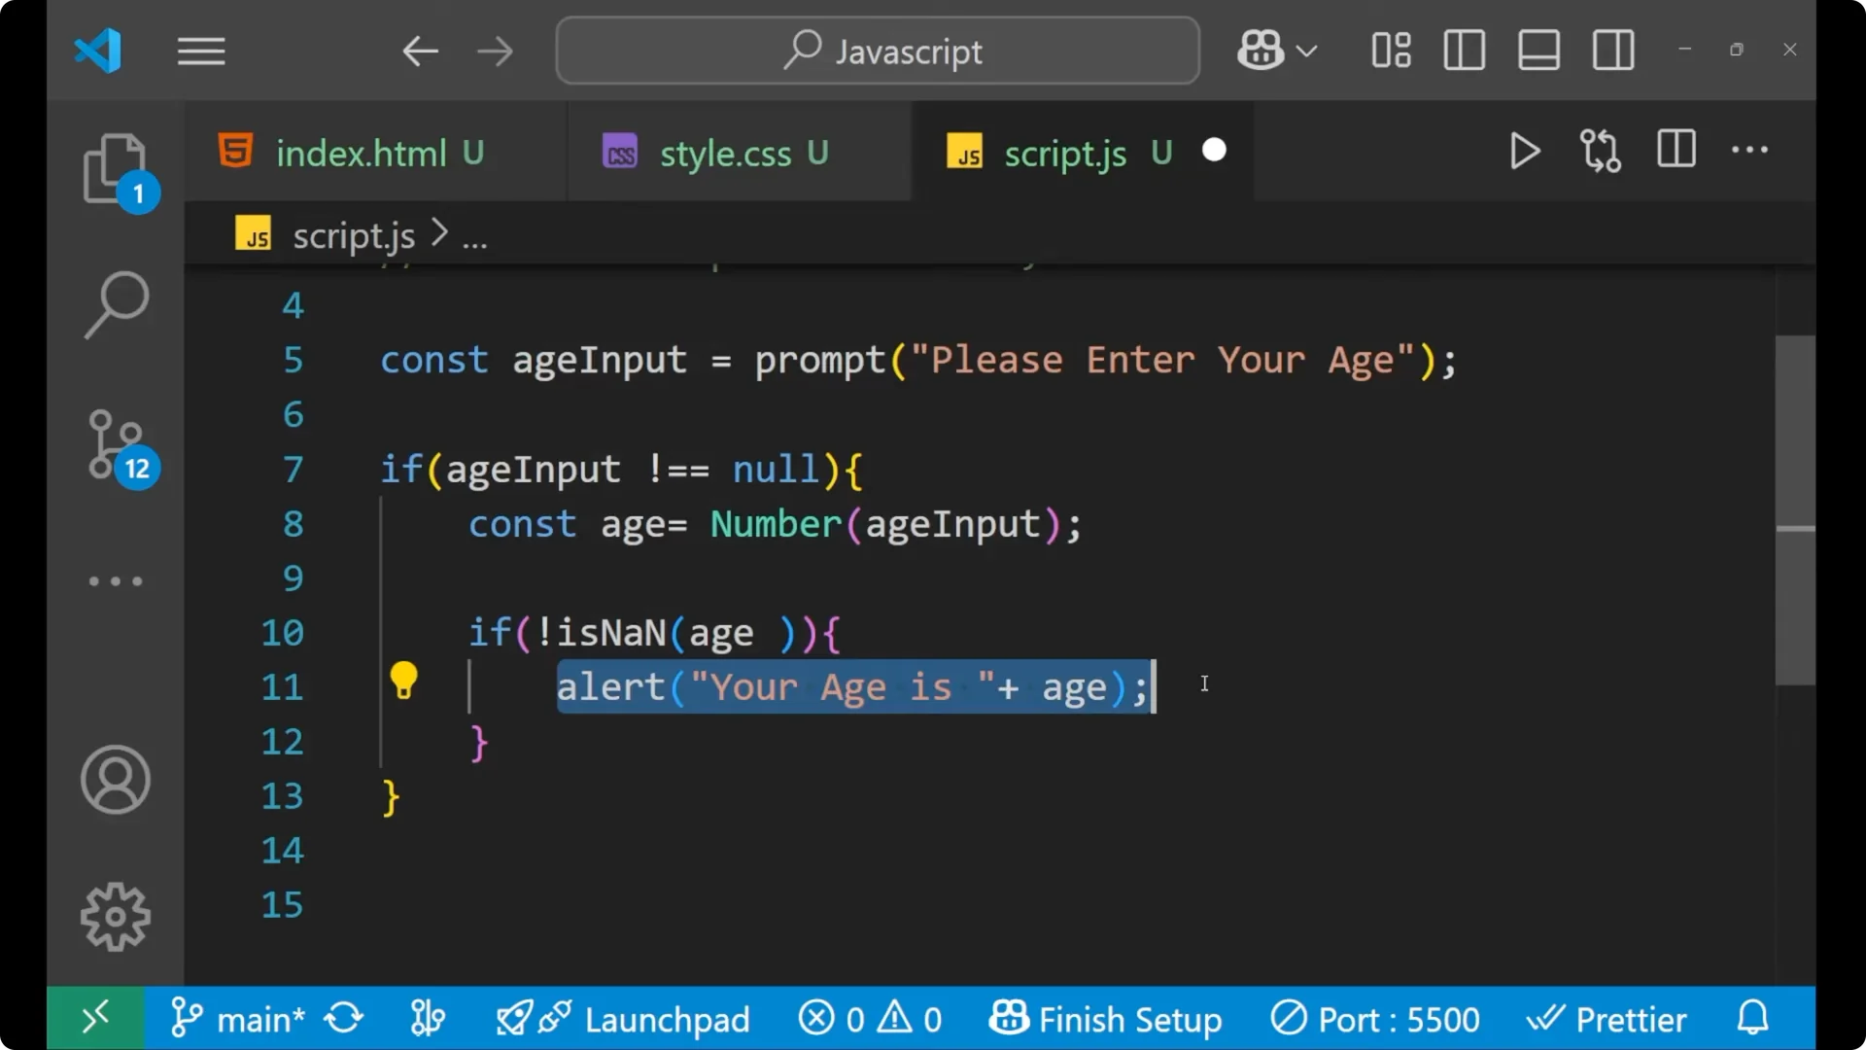Screen dimensions: 1866x1050
Task: Split the editor to the right
Action: coord(1676,151)
